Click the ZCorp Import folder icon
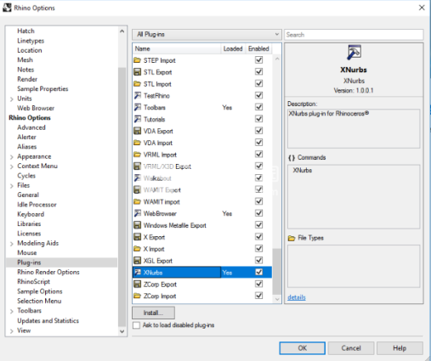 pyautogui.click(x=137, y=296)
